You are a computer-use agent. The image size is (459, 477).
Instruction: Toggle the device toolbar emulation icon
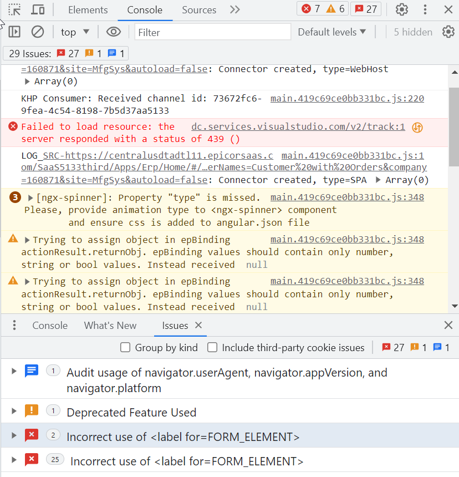tap(37, 9)
